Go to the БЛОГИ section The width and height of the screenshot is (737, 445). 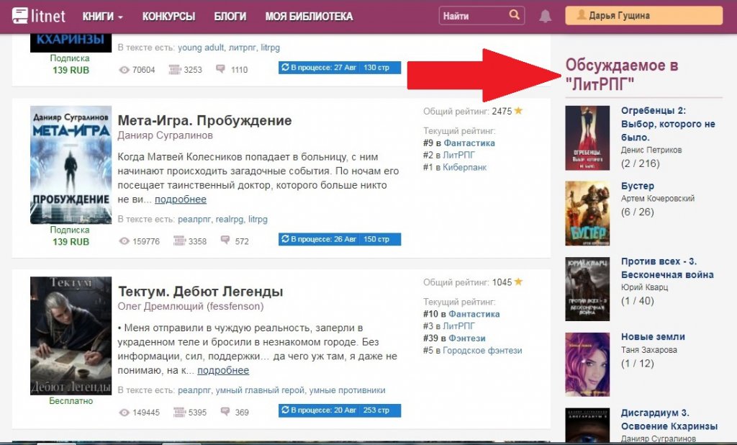tap(230, 17)
